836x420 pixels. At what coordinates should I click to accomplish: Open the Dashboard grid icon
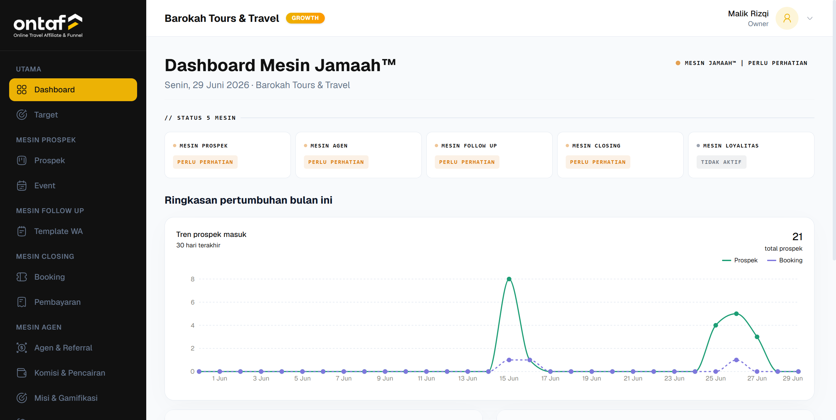(22, 90)
